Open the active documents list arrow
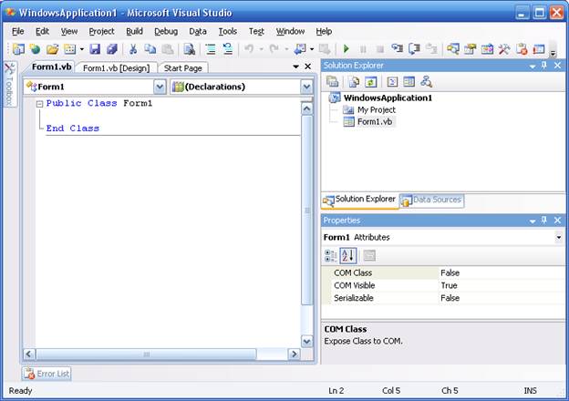 [x=295, y=67]
